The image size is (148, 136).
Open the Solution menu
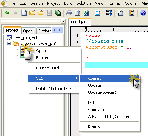pos(84,3)
